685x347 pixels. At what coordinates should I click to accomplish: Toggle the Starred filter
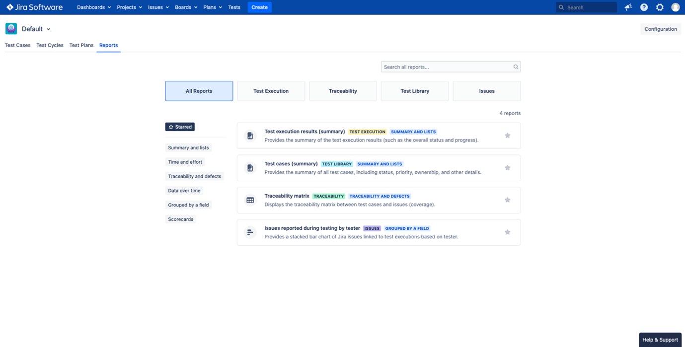point(180,127)
